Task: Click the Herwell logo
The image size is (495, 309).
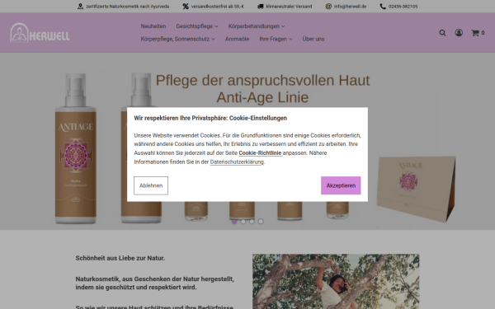Action: coord(40,32)
